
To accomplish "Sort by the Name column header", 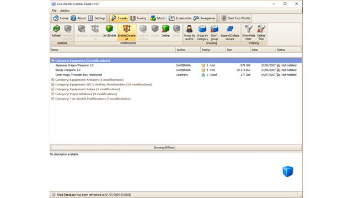I will 113,50.
